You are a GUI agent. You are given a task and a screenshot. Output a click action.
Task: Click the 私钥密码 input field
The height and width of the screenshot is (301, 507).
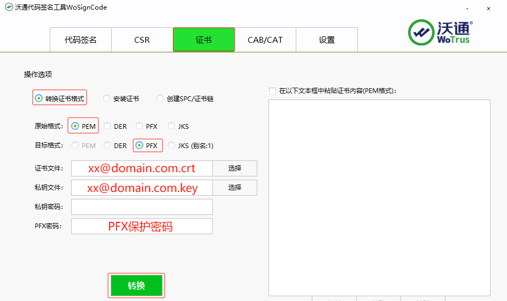point(142,207)
